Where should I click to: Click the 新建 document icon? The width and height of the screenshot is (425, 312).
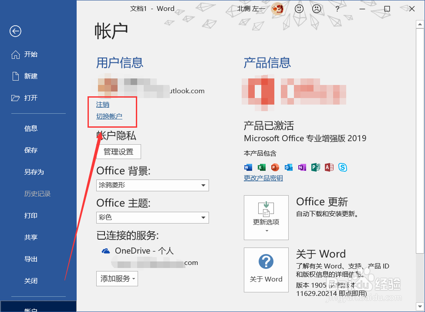[x=16, y=76]
